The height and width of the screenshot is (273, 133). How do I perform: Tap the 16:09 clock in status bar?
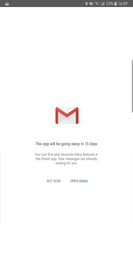tap(123, 4)
